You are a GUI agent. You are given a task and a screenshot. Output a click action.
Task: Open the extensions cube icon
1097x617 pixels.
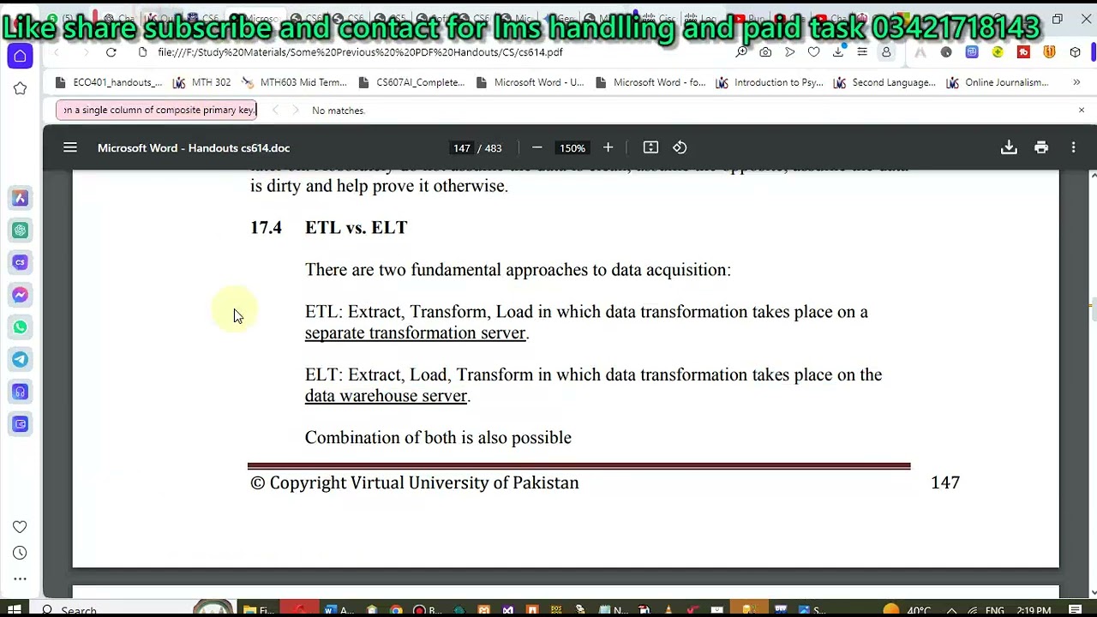1075,52
